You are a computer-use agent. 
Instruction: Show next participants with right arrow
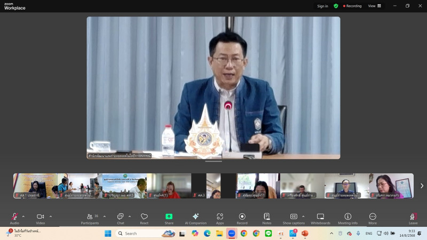(x=422, y=186)
